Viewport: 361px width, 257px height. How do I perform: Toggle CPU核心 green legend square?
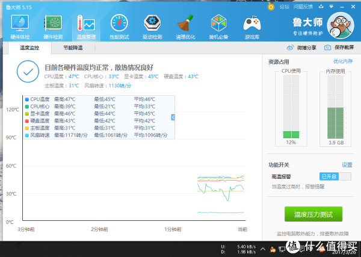click(x=27, y=107)
